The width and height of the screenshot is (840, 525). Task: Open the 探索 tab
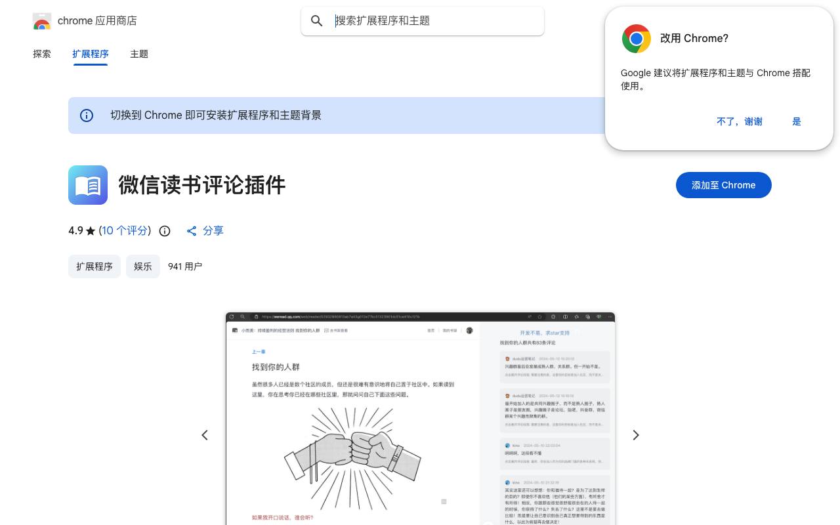(42, 54)
